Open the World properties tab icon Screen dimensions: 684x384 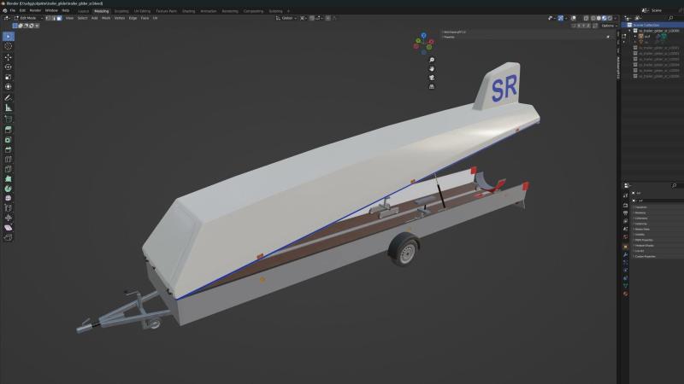[x=626, y=236]
